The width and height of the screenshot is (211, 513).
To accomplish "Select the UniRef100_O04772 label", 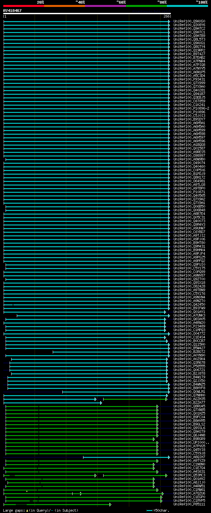I will 189,333.
